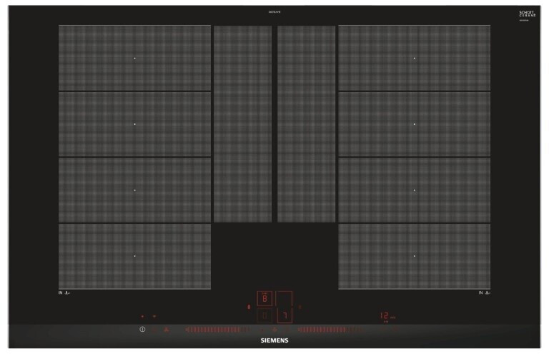The width and height of the screenshot is (549, 354).
Task: Tap the right IN induction symbol
Action: tap(485, 293)
